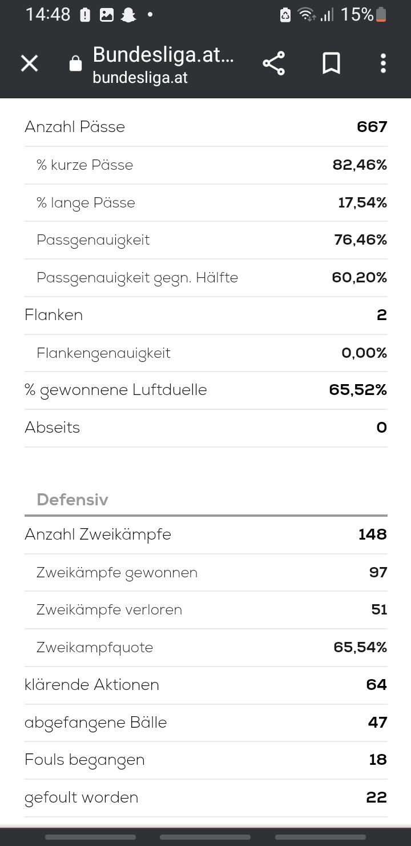Select the Passgenauigkeit statistic row

point(205,240)
